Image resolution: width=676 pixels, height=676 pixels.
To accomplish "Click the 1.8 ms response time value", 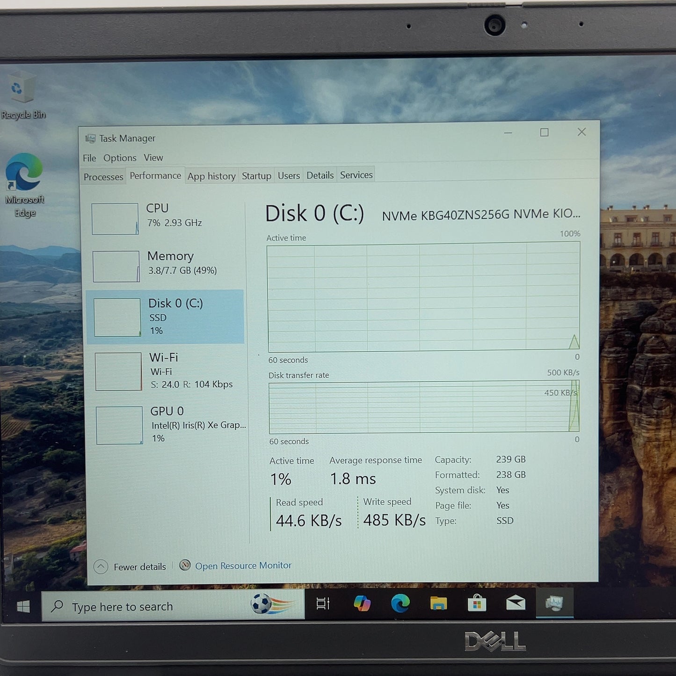I will coord(353,479).
